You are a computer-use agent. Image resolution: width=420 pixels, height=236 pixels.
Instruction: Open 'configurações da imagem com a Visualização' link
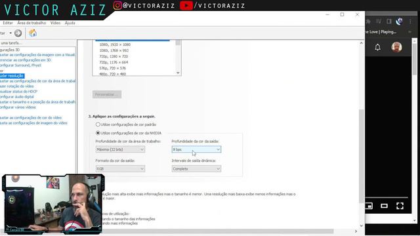pyautogui.click(x=37, y=55)
